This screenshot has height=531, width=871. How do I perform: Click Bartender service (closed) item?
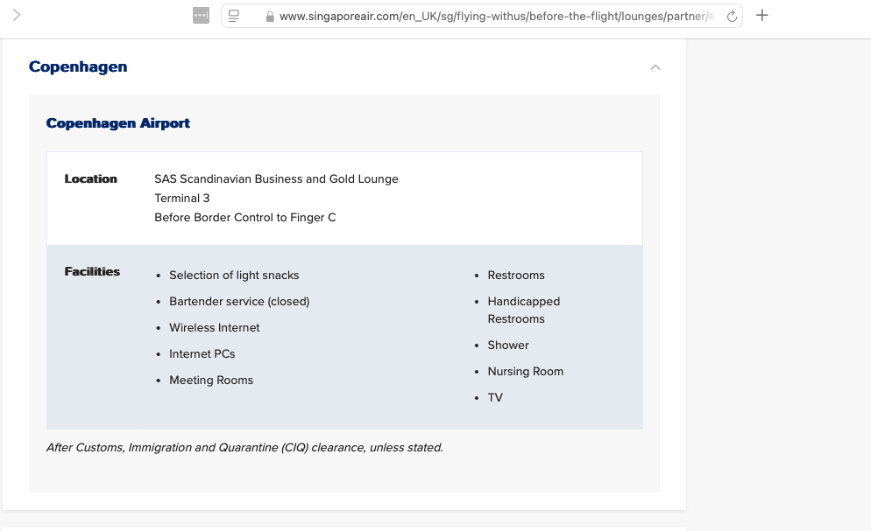click(239, 302)
